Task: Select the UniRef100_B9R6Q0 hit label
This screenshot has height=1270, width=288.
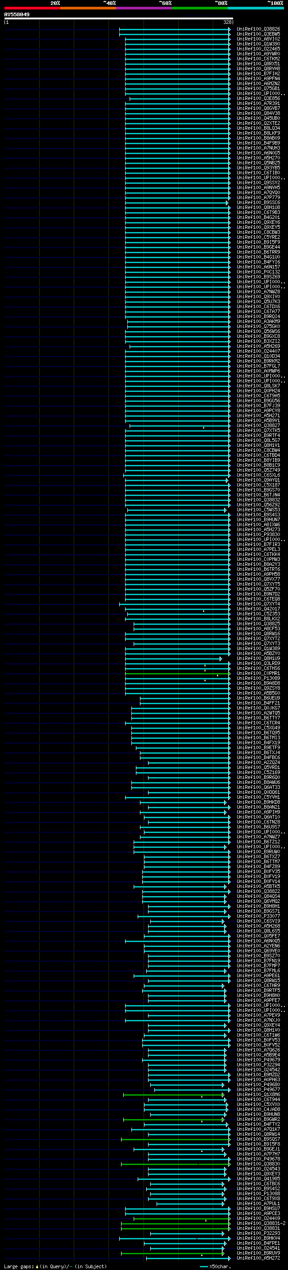Action: tap(258, 778)
